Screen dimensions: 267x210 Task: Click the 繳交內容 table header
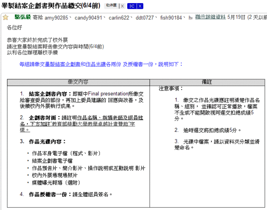pyautogui.click(x=78, y=82)
